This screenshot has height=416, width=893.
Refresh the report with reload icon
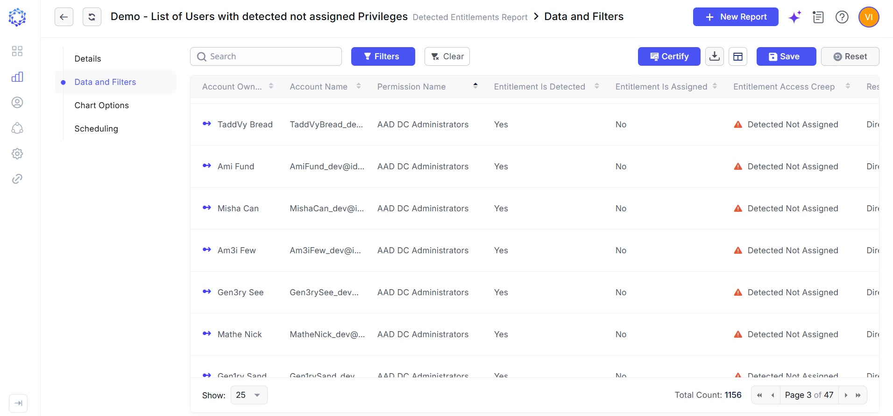click(x=92, y=17)
